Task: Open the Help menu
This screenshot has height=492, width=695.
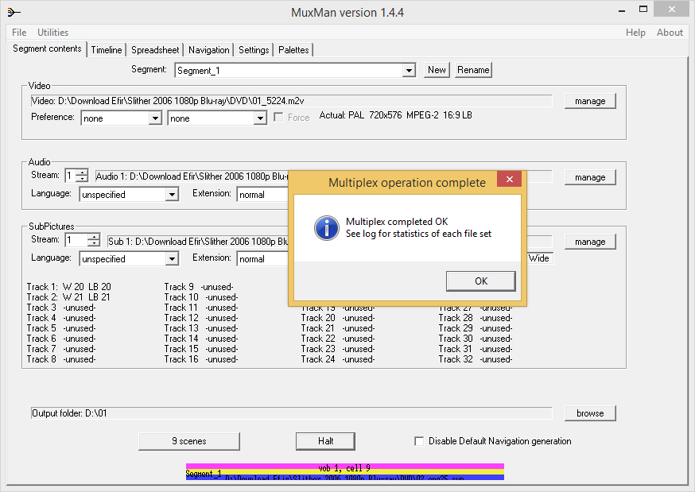Action: click(x=635, y=33)
